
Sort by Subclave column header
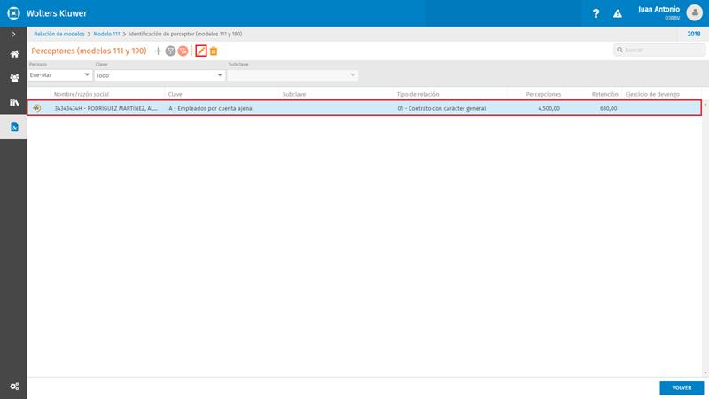coord(294,94)
